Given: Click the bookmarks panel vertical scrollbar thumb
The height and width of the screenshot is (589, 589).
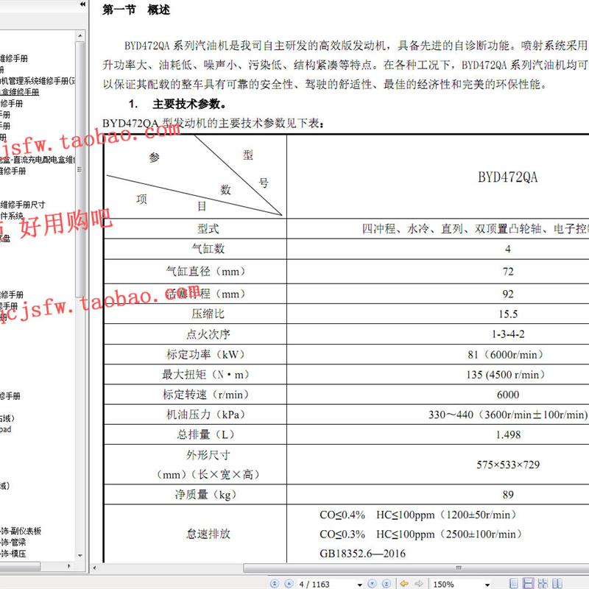Looking at the screenshot, I should (80, 169).
